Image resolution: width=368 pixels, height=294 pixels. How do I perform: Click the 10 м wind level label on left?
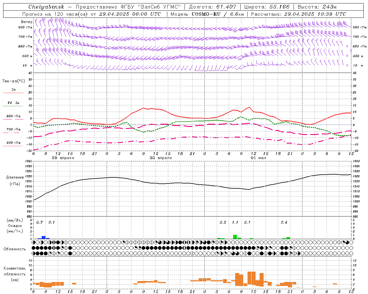(x=28, y=65)
